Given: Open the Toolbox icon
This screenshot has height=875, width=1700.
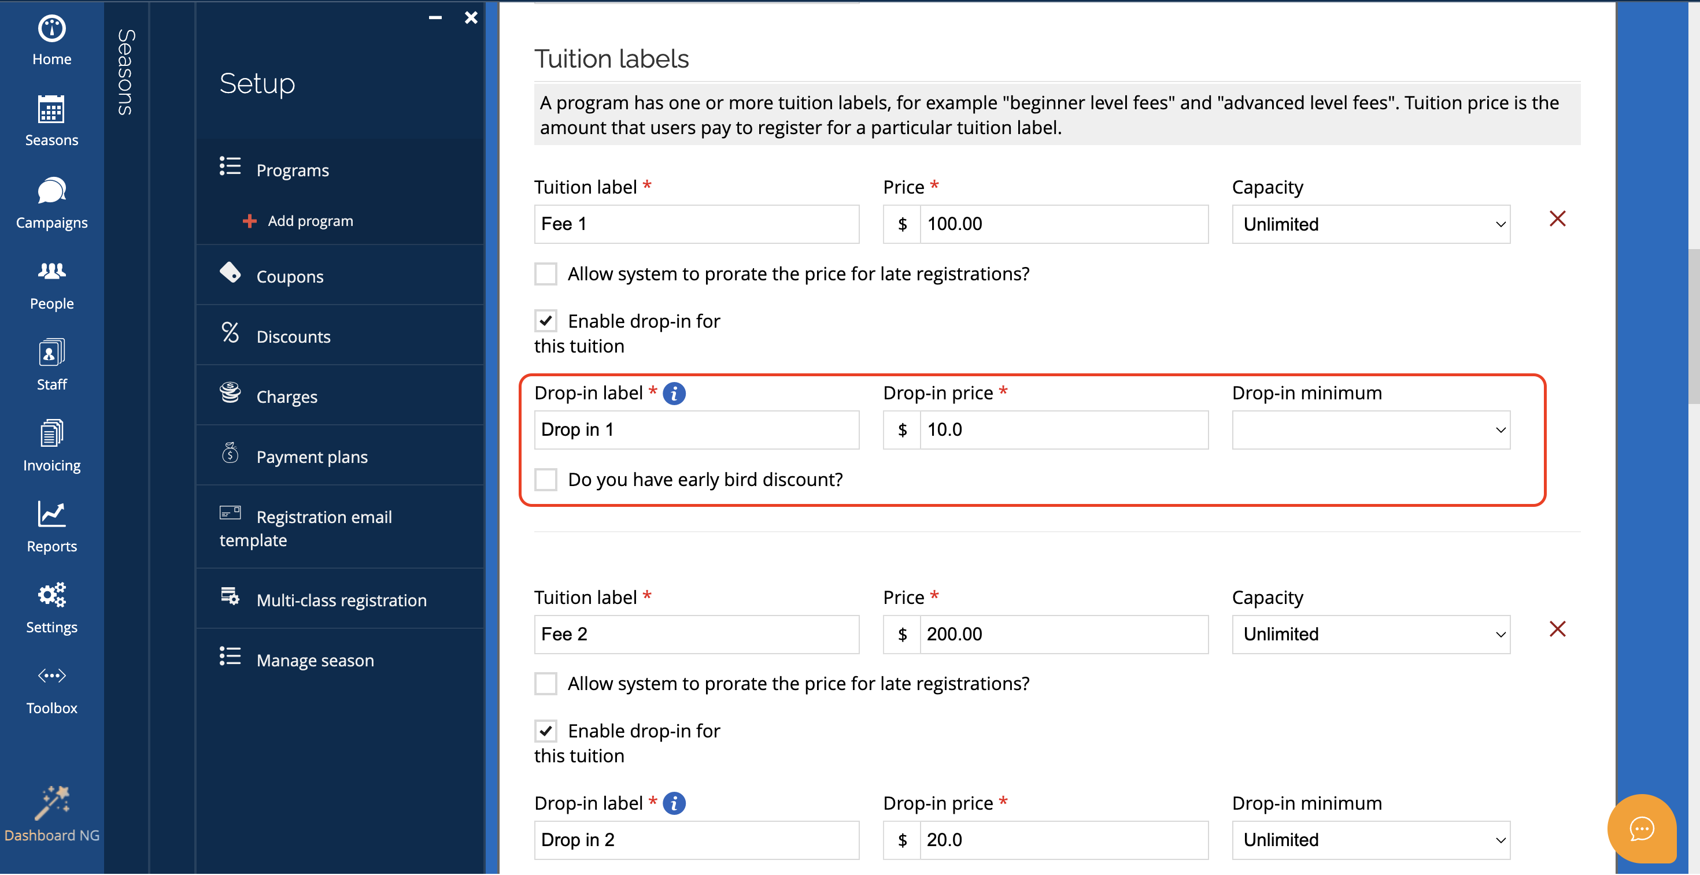Looking at the screenshot, I should point(51,676).
